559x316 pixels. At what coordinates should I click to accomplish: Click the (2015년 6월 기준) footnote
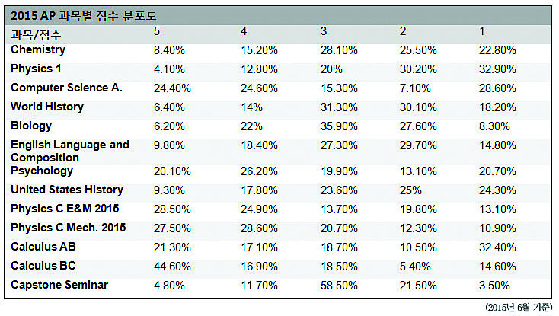(519, 308)
